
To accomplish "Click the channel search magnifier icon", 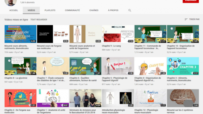I will [130, 10].
